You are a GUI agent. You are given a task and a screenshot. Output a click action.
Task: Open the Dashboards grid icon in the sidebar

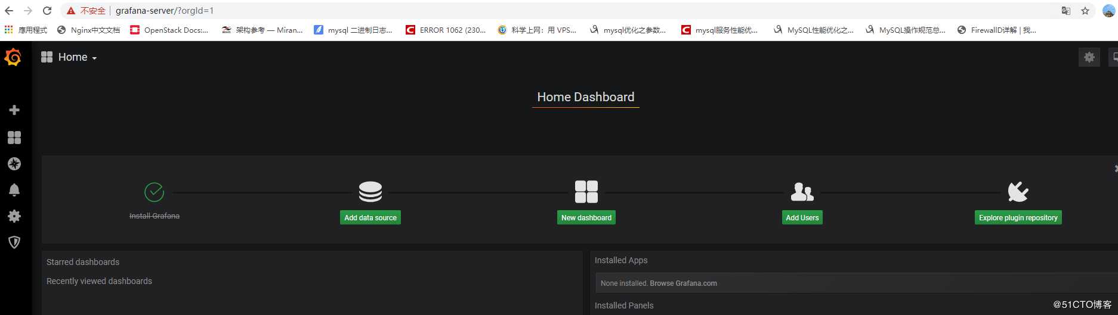(x=14, y=138)
